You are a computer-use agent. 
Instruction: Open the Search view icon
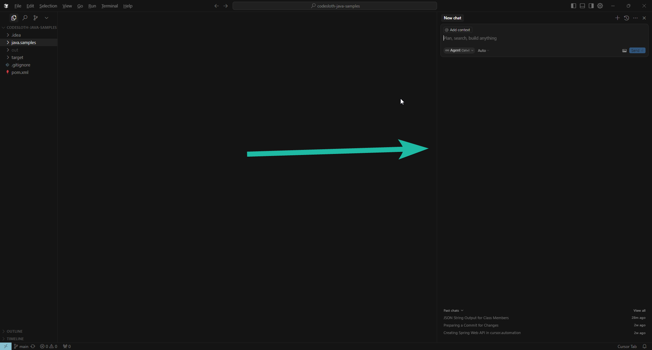point(25,18)
